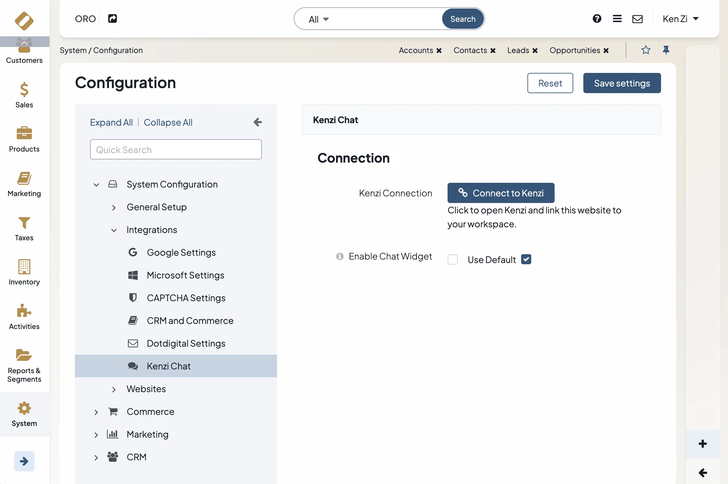The height and width of the screenshot is (484, 728).
Task: Remove the Leads pinned tab
Action: [535, 51]
